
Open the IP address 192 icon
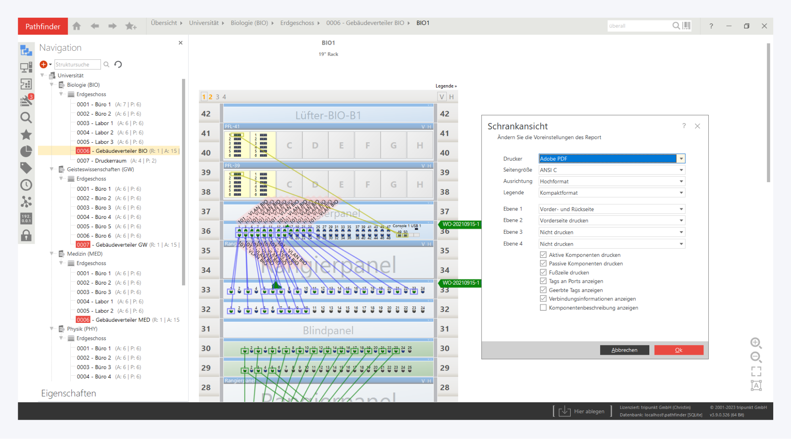(x=26, y=218)
